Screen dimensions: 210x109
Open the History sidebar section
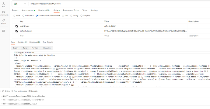[3, 21]
